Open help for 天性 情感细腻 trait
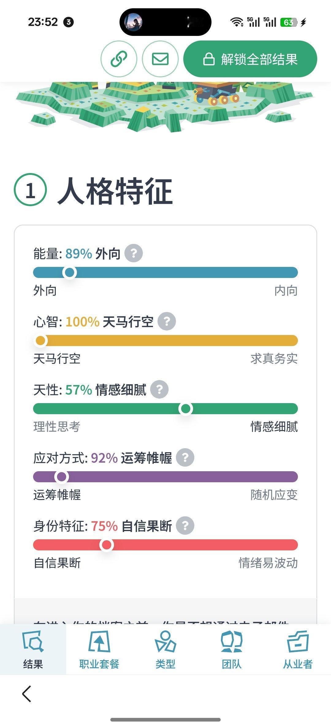331x728 pixels. 159,390
